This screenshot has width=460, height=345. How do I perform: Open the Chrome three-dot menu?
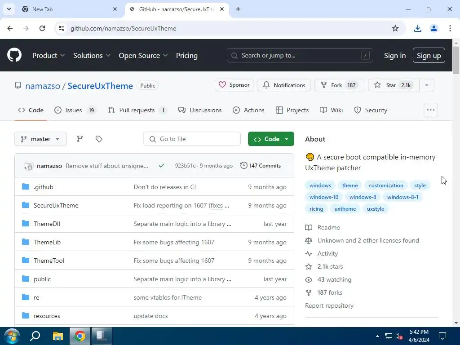tap(450, 28)
